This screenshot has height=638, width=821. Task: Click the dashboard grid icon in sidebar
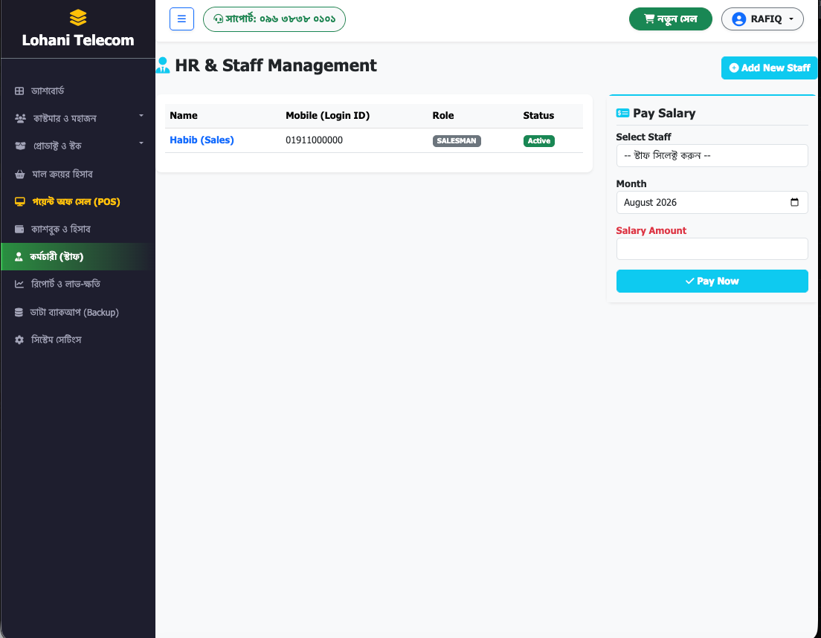coord(19,91)
